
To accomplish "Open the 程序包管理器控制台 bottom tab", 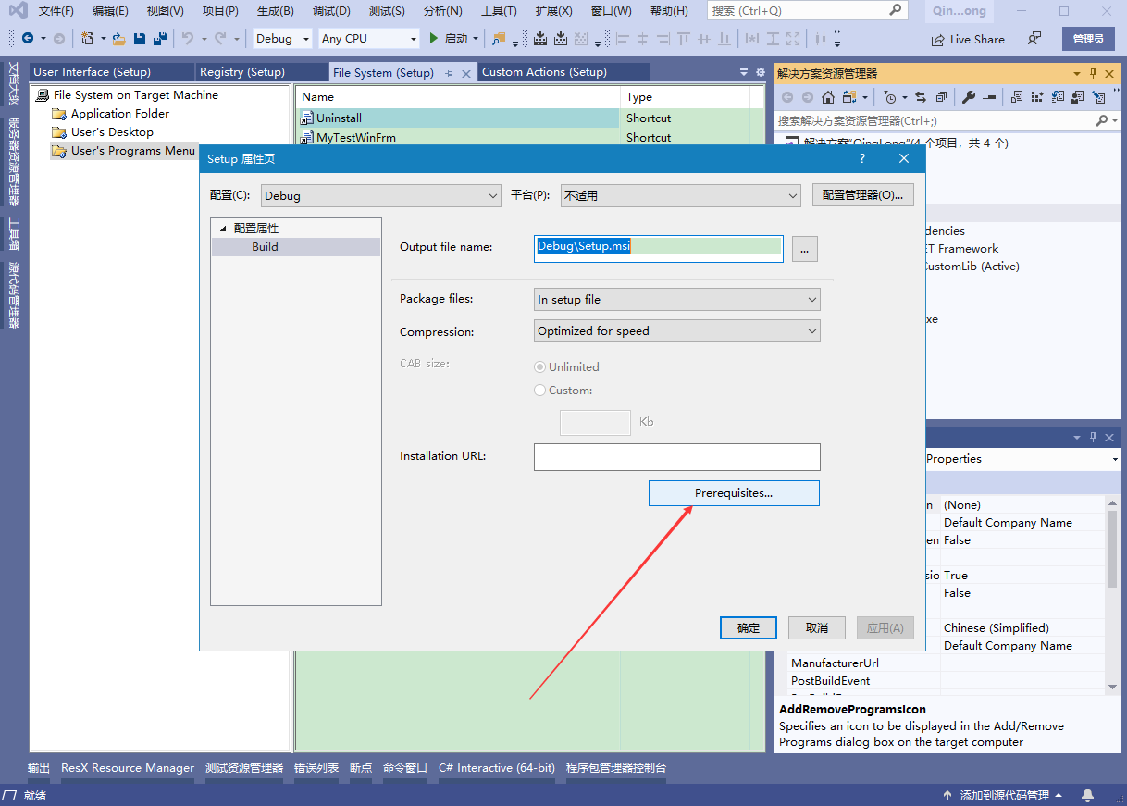I will pos(616,768).
